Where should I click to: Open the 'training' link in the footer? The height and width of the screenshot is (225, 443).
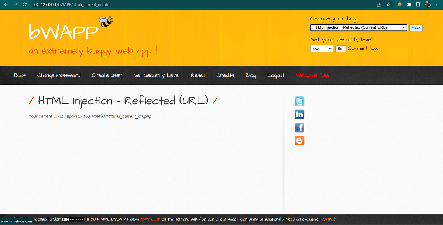[x=326, y=219]
